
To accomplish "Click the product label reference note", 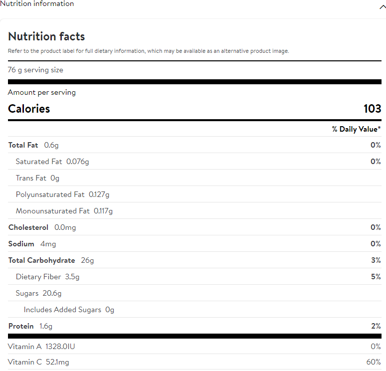I will [x=148, y=51].
